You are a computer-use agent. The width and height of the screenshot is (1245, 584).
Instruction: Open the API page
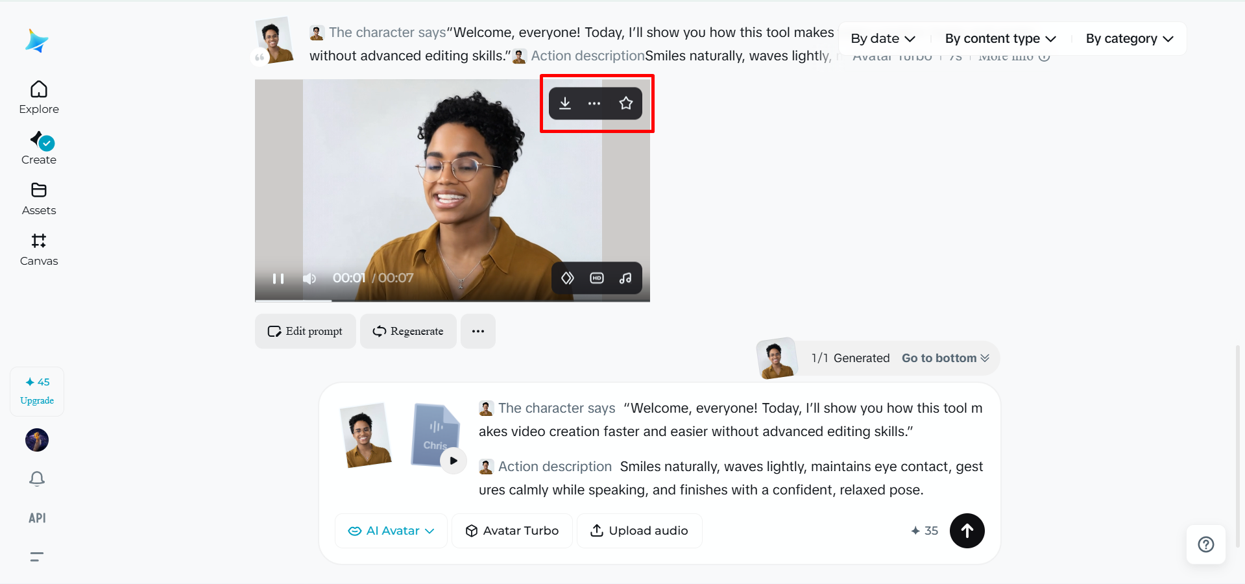[x=37, y=518]
